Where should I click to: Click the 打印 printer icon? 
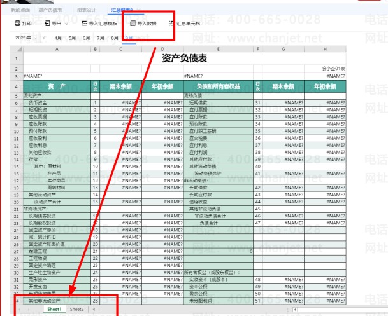[x=17, y=24]
